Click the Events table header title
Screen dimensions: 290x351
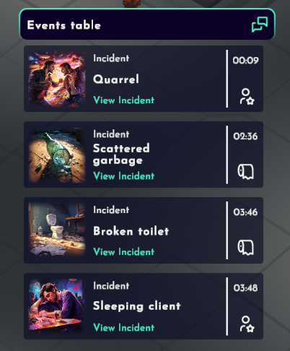point(64,25)
